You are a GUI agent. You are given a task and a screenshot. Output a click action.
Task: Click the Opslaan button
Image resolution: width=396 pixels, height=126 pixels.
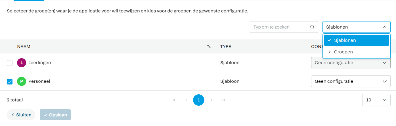55,115
